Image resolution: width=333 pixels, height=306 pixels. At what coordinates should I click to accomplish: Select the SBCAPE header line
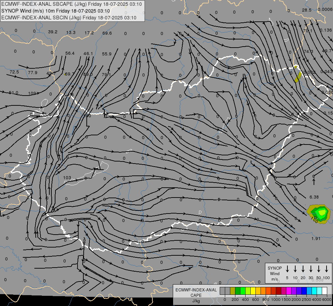coord(71,4)
